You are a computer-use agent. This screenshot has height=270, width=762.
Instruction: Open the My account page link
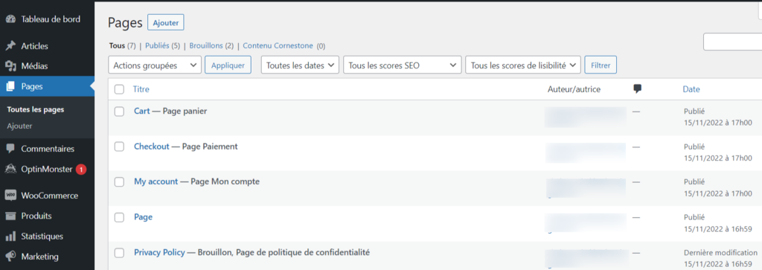pyautogui.click(x=156, y=181)
